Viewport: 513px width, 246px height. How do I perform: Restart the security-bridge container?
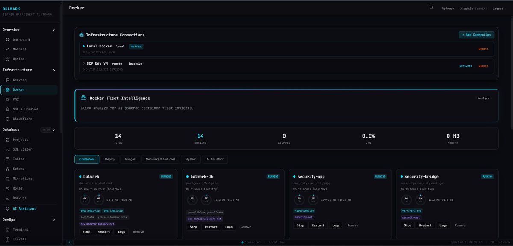425,225
